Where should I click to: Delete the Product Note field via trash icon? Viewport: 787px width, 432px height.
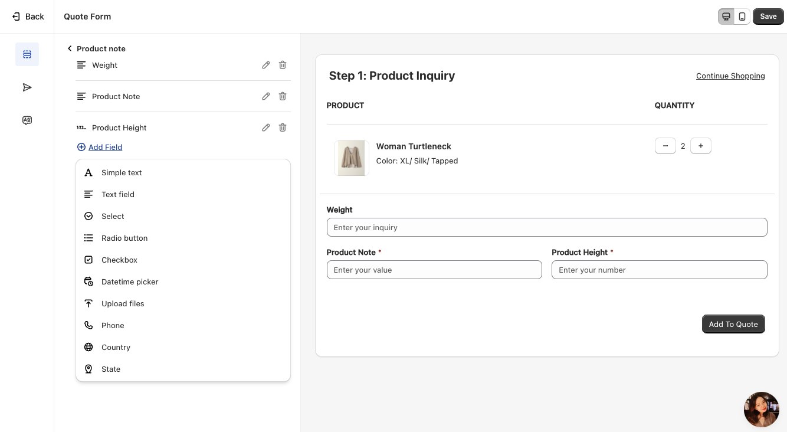tap(283, 96)
